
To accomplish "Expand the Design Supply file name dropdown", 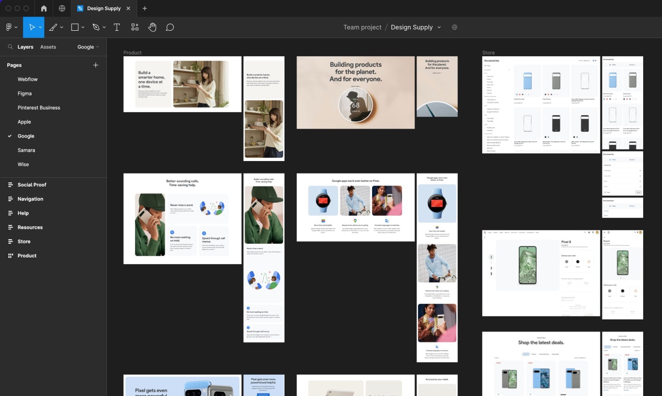I will pos(439,27).
